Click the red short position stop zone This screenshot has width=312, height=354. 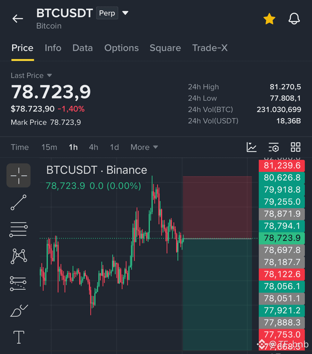(217, 207)
